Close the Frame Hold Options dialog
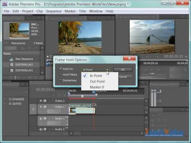 (x=129, y=58)
